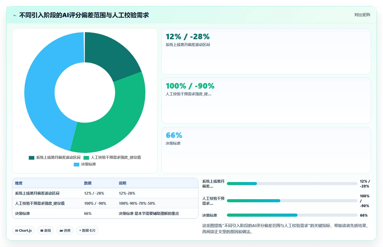This screenshot has height=247, width=383.
Task: Click table data cell 66%
Action: [88, 214]
